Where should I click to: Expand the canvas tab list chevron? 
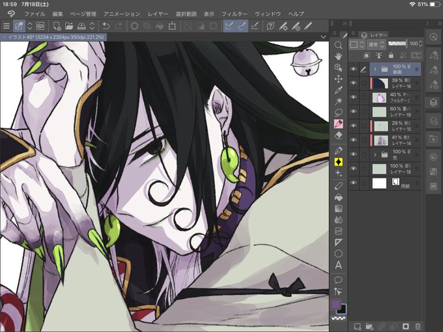[x=324, y=37]
